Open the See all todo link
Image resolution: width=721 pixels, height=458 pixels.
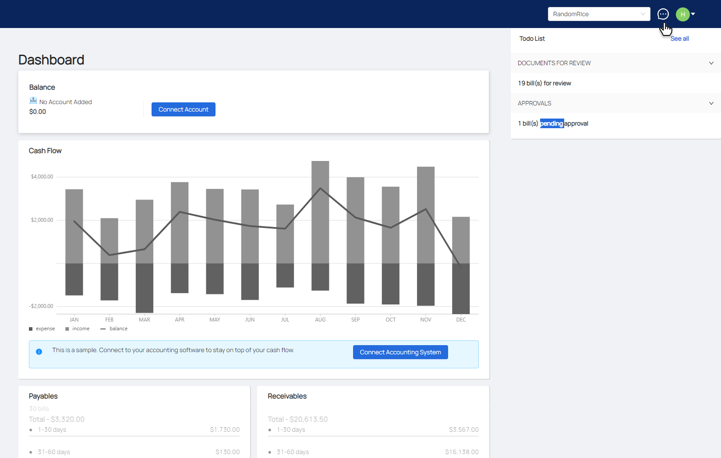point(679,38)
